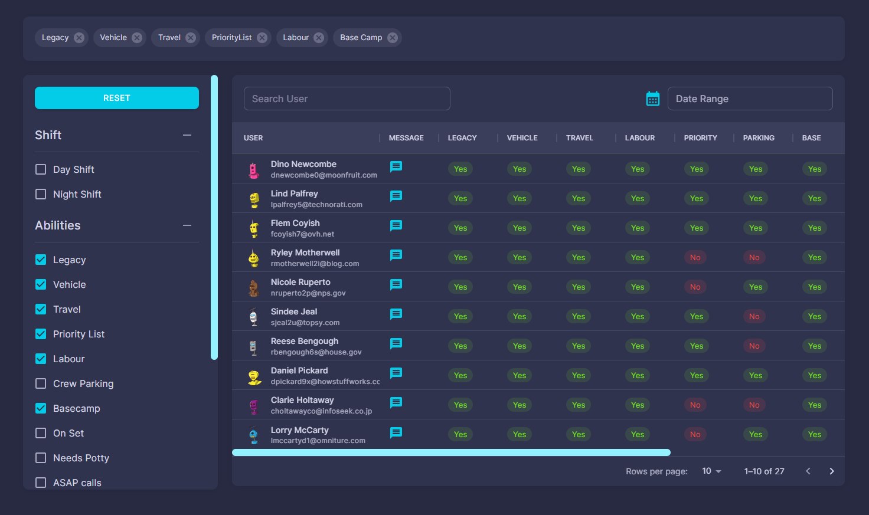Screen dimensions: 869x515
Task: Sort by the LEGACY column header
Action: (x=462, y=138)
